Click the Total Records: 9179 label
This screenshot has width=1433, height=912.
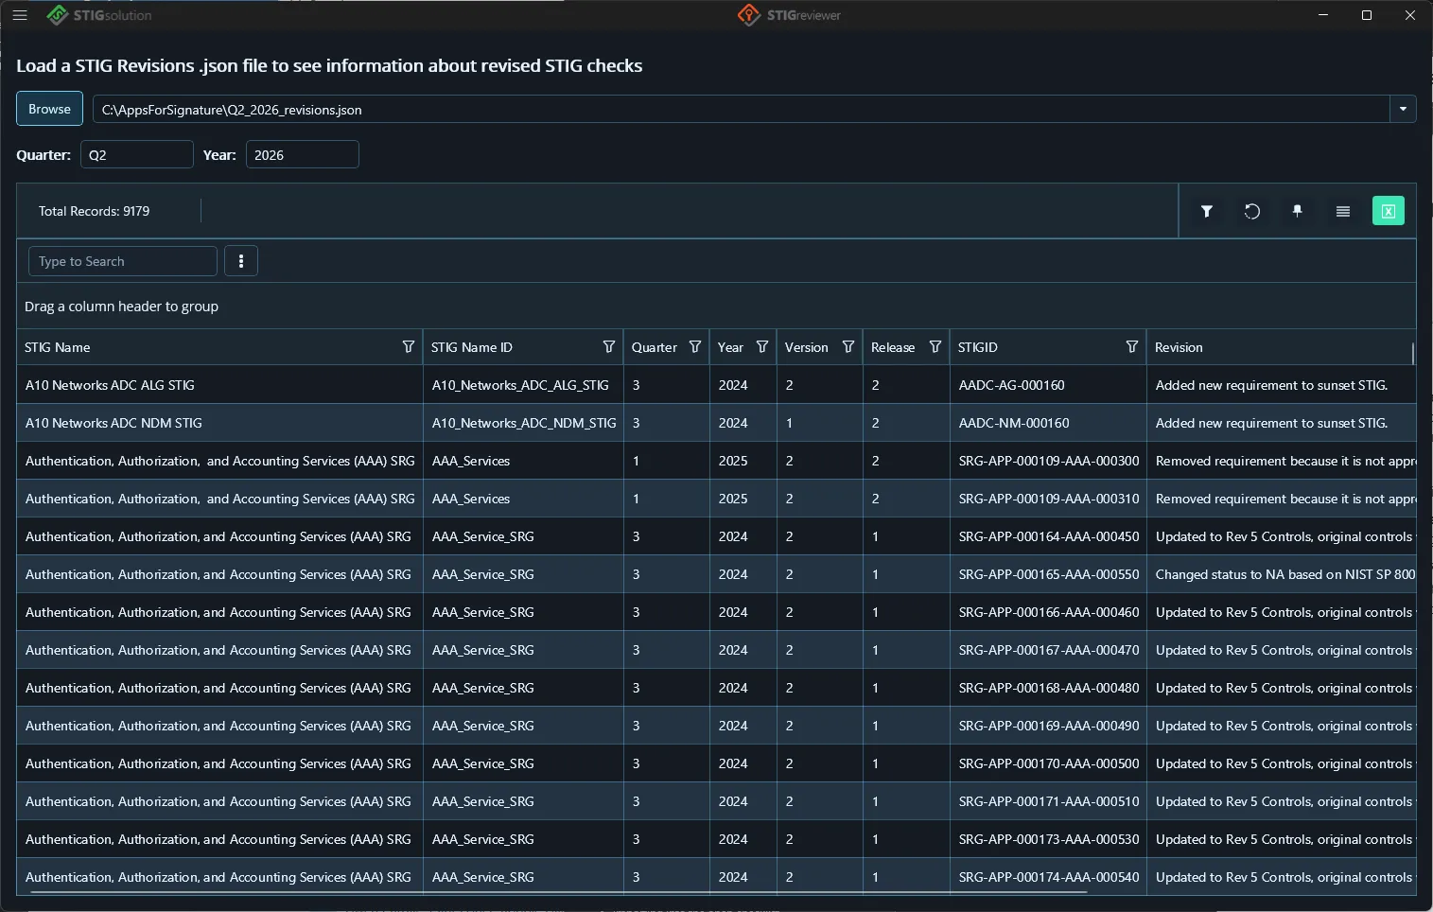pos(95,211)
